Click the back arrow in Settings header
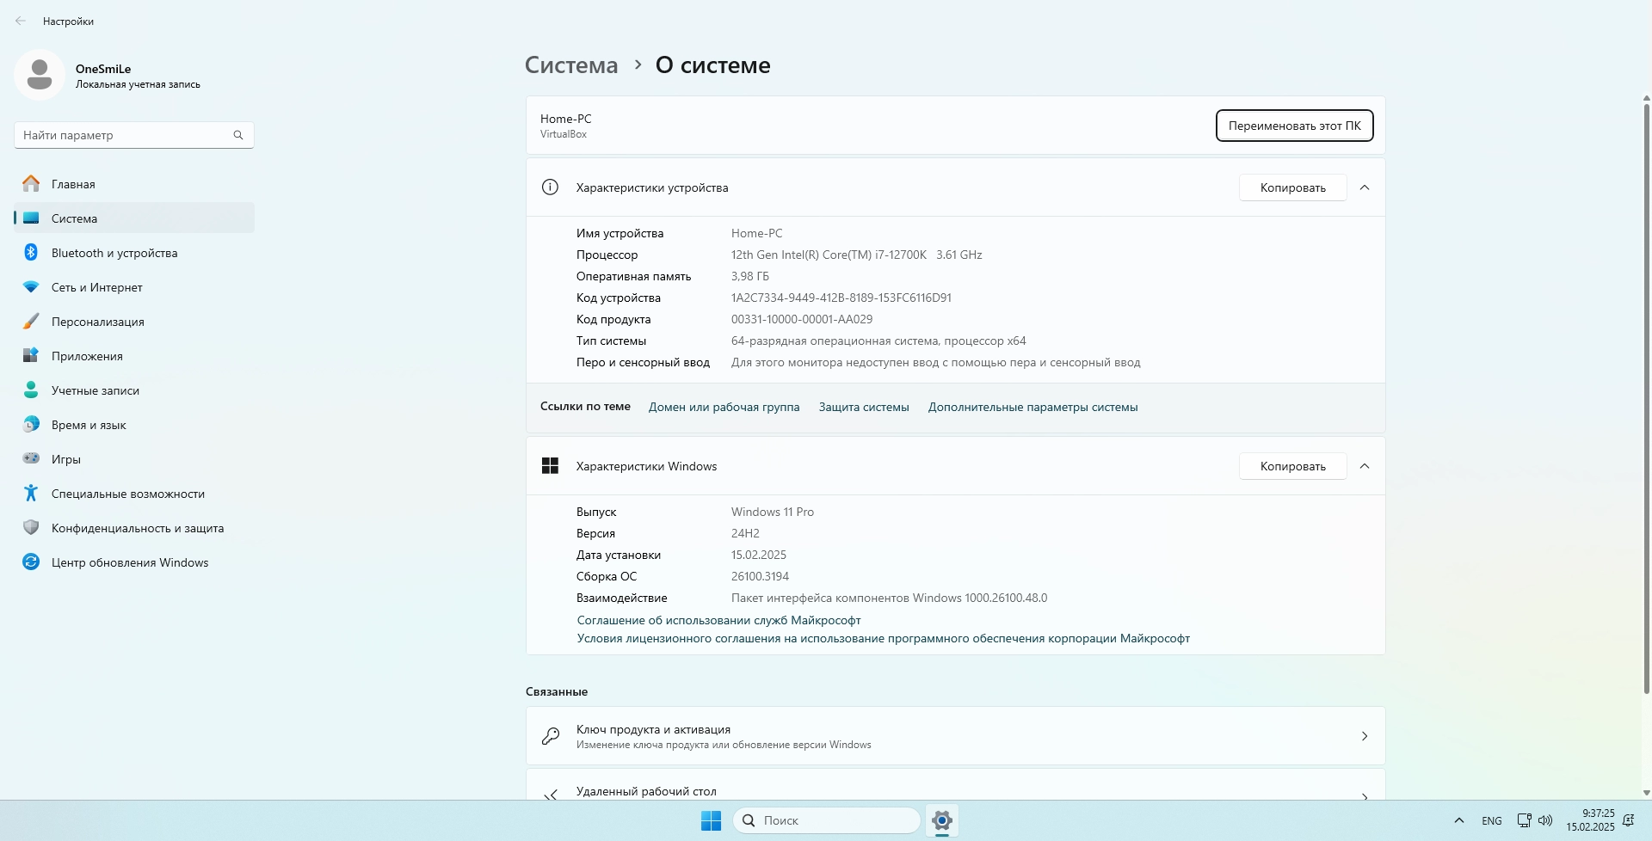The height and width of the screenshot is (841, 1652). click(21, 21)
